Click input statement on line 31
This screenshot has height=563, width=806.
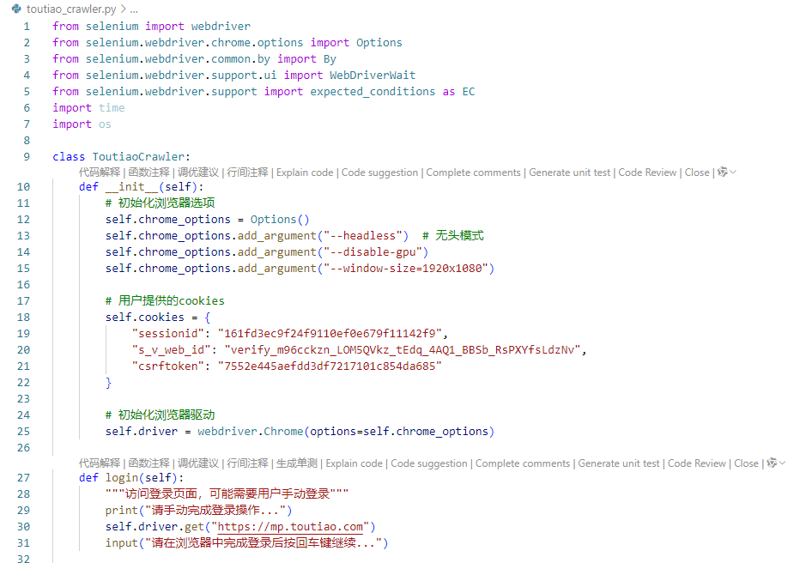[x=246, y=543]
